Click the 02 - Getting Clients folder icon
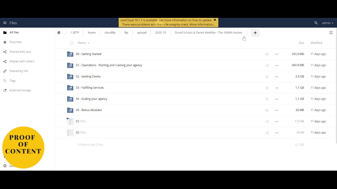337x189 pixels. pyautogui.click(x=70, y=76)
